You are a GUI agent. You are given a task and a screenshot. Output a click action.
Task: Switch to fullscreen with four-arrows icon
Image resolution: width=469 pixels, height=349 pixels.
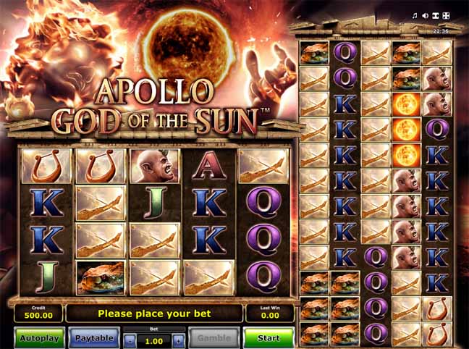tap(446, 15)
